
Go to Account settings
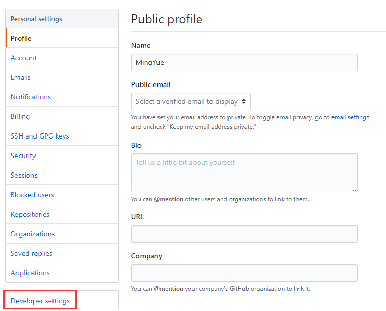click(x=62, y=58)
